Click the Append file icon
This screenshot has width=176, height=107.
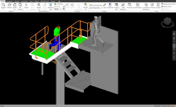(x=3, y=5)
